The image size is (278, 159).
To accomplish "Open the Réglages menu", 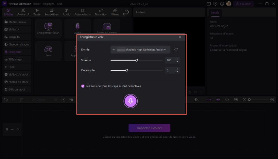I will pos(49,4).
